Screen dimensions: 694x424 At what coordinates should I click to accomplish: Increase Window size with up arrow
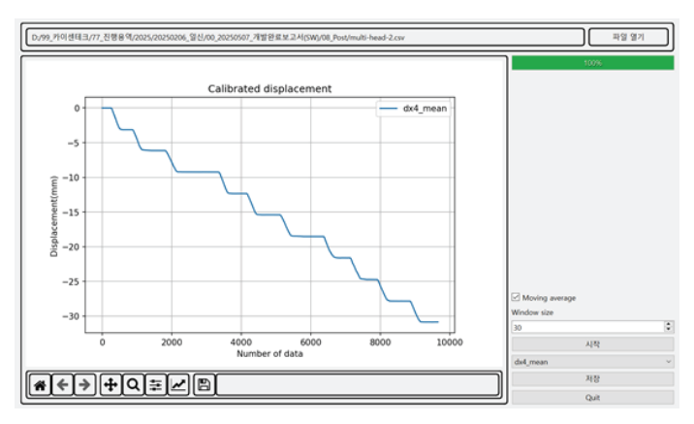(x=668, y=324)
